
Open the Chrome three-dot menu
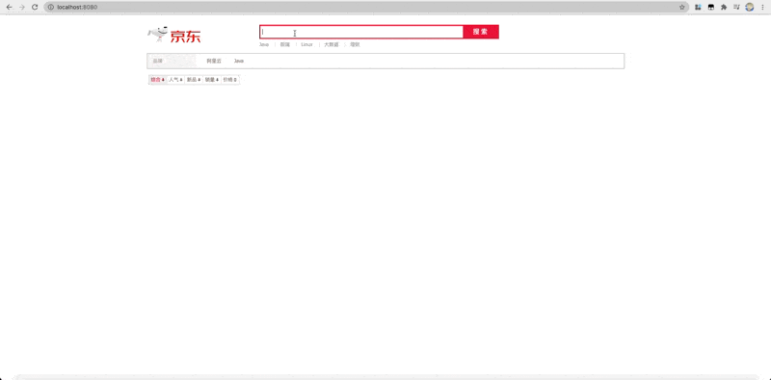[x=762, y=8]
